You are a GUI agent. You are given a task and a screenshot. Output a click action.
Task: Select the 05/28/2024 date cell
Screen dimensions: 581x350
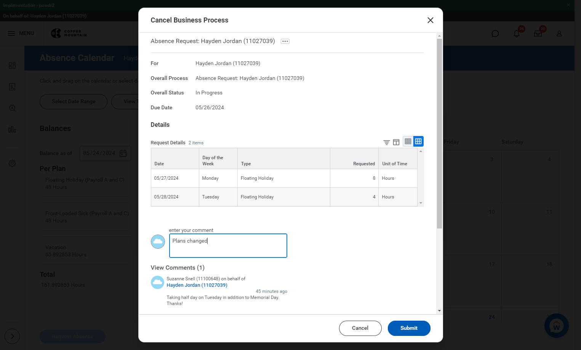coord(175,197)
